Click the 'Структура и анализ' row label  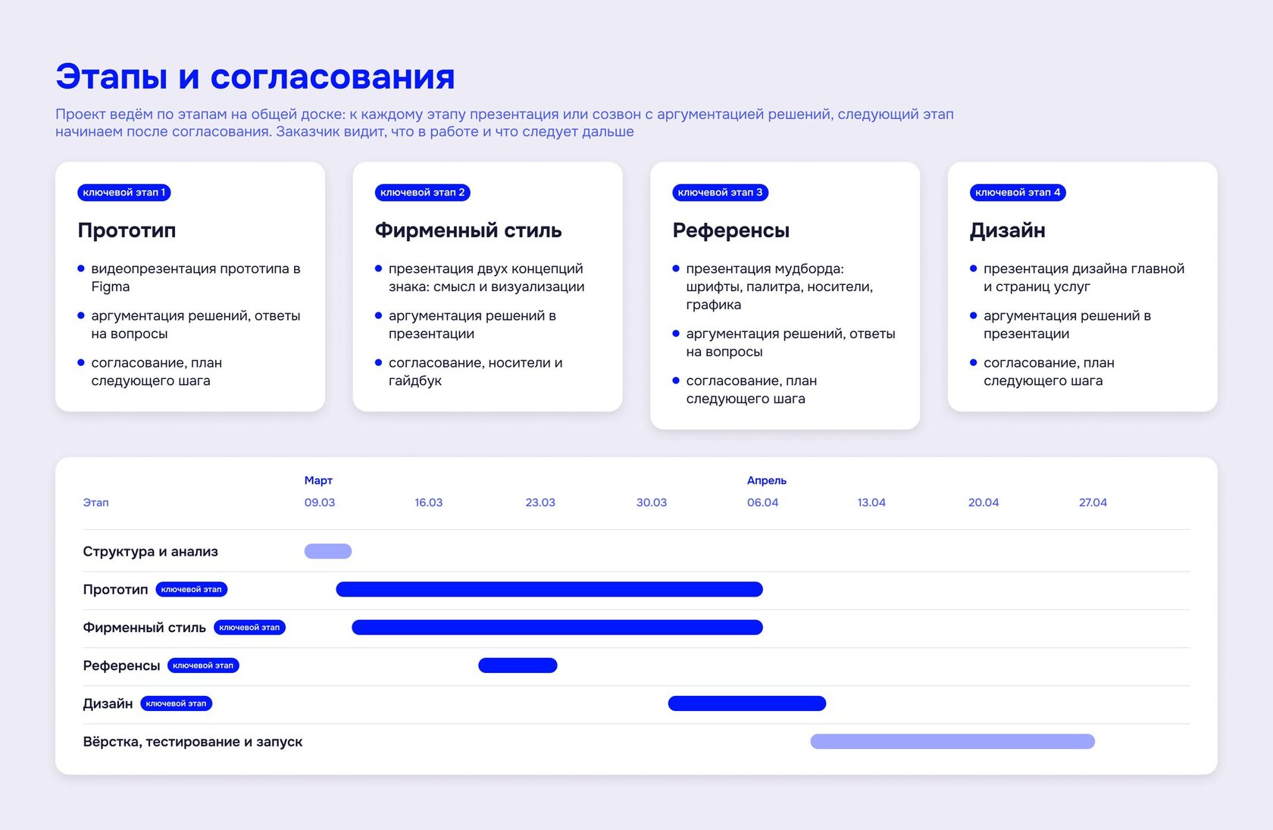coord(151,552)
